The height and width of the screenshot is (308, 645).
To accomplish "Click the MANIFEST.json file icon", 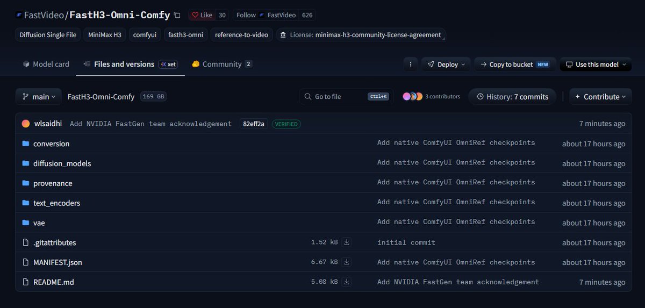I will point(25,262).
